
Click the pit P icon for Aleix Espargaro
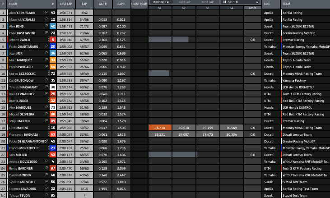(x=46, y=12)
